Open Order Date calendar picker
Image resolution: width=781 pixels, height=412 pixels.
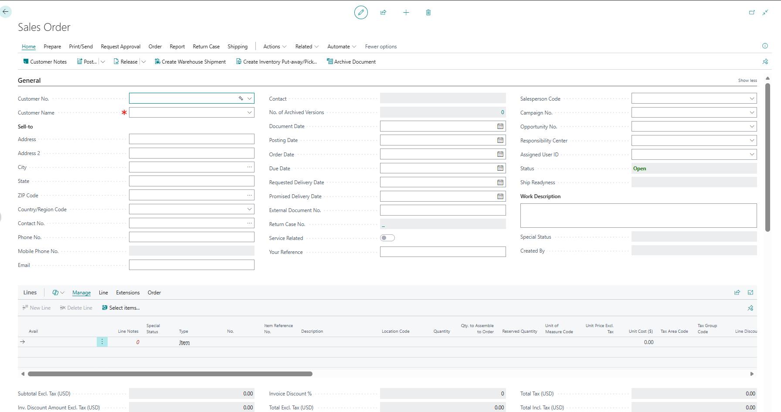click(500, 154)
